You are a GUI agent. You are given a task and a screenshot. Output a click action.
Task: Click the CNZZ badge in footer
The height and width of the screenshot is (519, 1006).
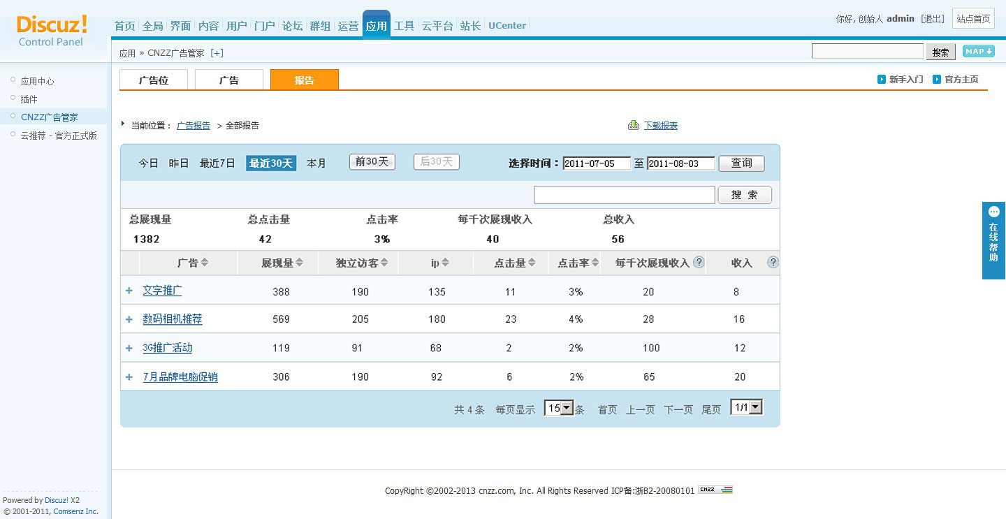tap(715, 490)
